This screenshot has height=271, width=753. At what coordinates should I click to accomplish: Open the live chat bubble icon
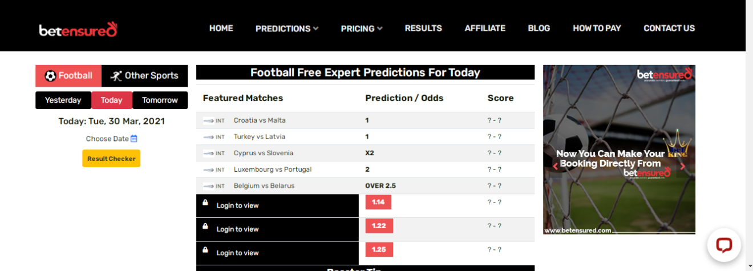(724, 245)
